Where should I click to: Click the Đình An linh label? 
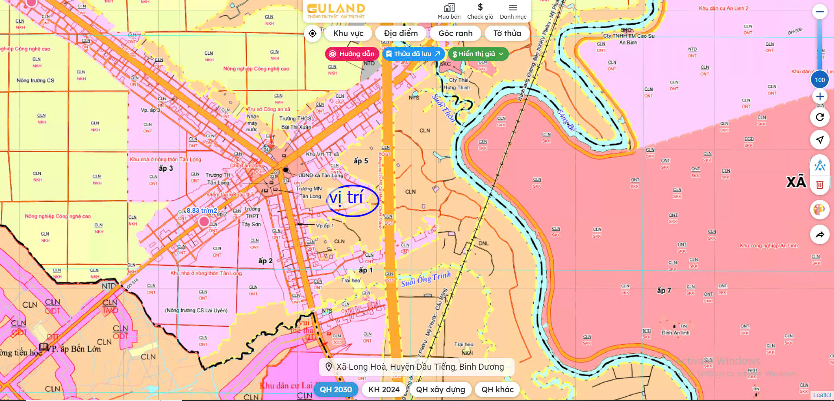675,333
